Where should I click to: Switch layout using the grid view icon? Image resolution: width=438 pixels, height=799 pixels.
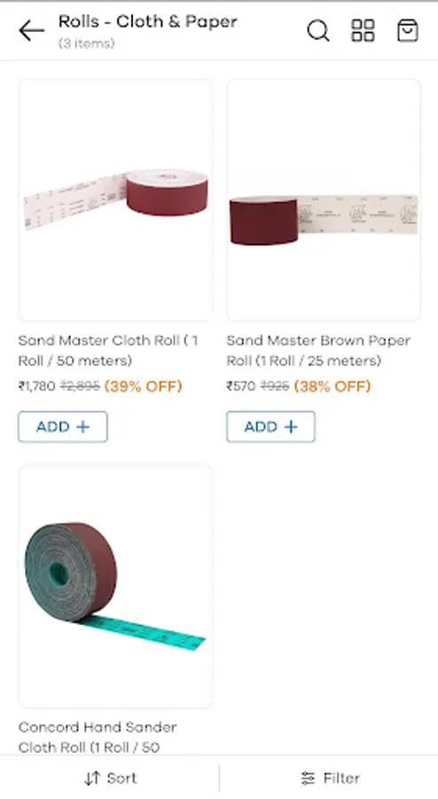(363, 30)
